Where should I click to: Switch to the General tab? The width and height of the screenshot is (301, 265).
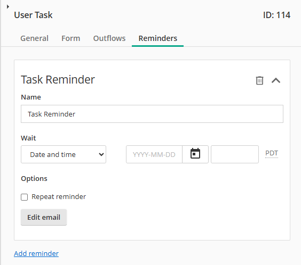(x=34, y=38)
